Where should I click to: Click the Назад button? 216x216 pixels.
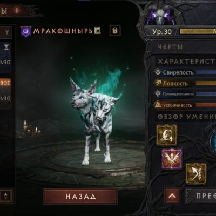[80, 197]
